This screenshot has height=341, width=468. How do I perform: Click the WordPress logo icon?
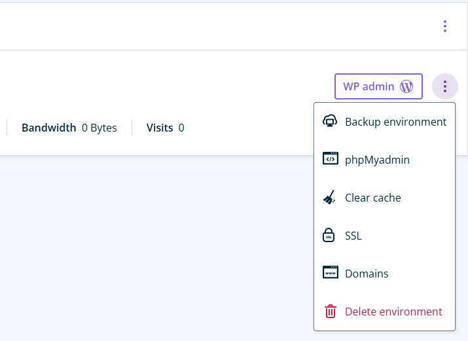[x=406, y=86]
